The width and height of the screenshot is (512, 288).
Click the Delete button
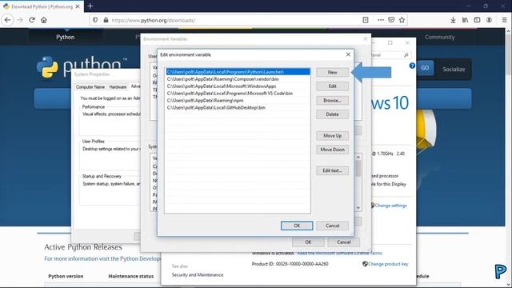pos(333,114)
